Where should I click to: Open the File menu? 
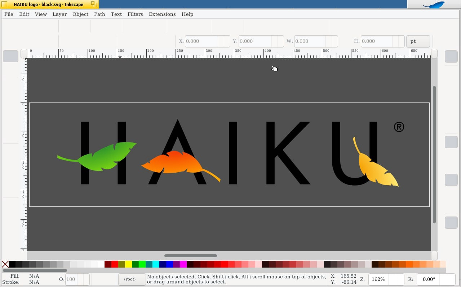click(x=9, y=14)
